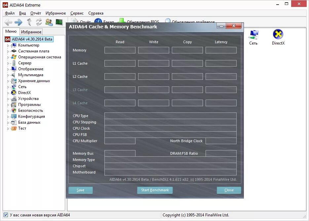Image resolution: width=309 pixels, height=221 pixels.
Task: Toggle the status bar checkbox about newest version
Action: click(6, 215)
